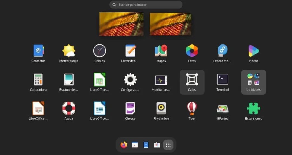Viewport: 292px width, 155px height.
Task: Open the Mapas application
Action: click(161, 51)
